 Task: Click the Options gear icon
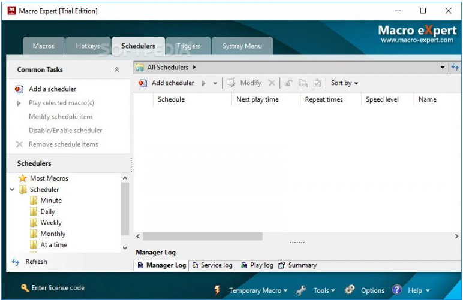[x=350, y=290]
